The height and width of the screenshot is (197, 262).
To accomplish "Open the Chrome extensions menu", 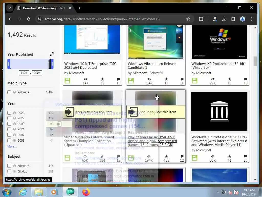I will (x=201, y=19).
